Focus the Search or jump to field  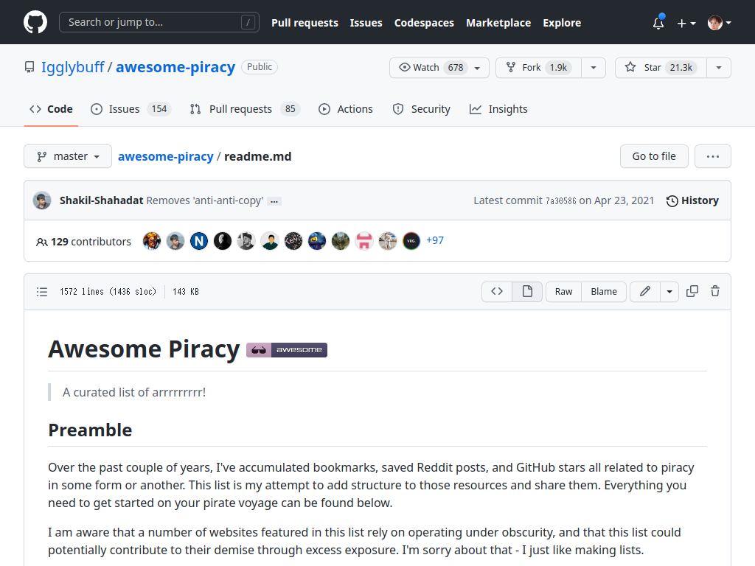(x=159, y=22)
